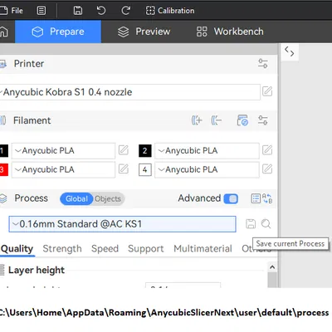332x332 pixels.
Task: Open Printer section settings sliders icon
Action: click(x=262, y=64)
